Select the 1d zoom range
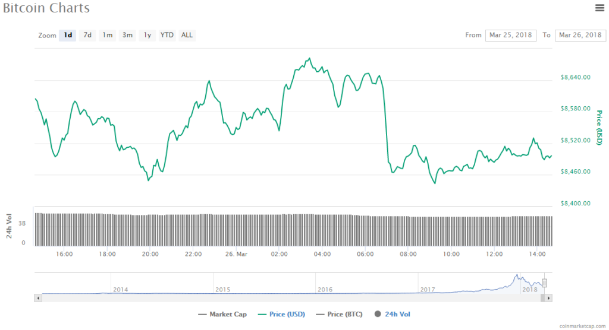The image size is (609, 330). point(68,35)
